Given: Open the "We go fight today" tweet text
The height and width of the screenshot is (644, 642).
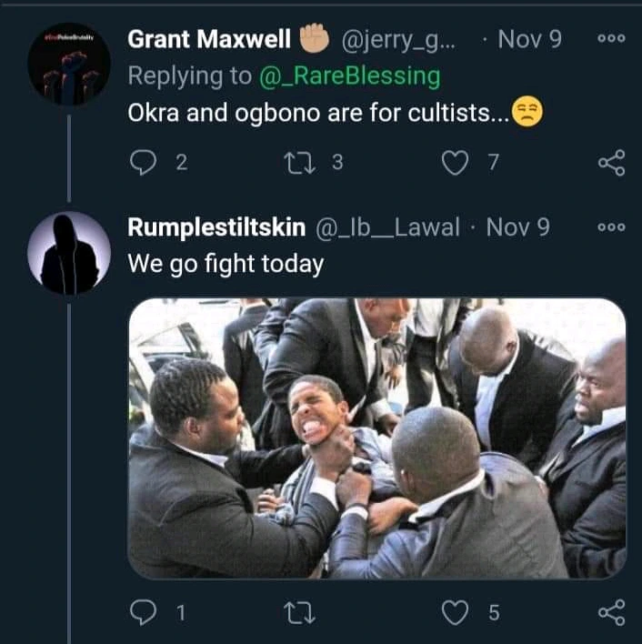Looking at the screenshot, I should point(226,265).
